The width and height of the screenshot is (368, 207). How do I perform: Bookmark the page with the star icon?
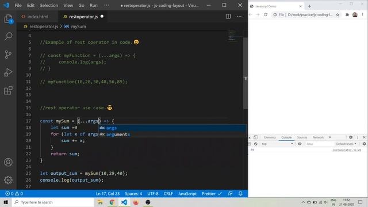click(x=338, y=14)
